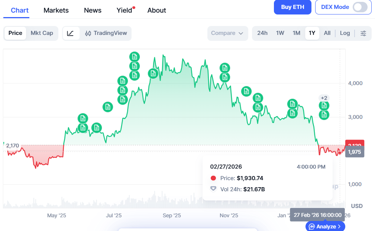Click the Buy ETH button
Viewport: 375px width, 231px height.
(292, 7)
